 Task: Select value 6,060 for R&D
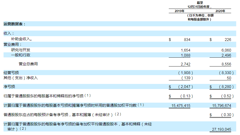pyautogui.click(x=226, y=50)
